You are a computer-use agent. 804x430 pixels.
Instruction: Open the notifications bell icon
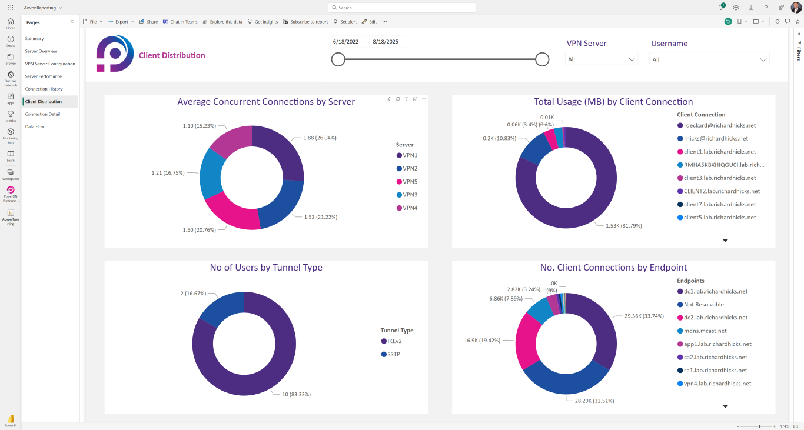click(720, 7)
